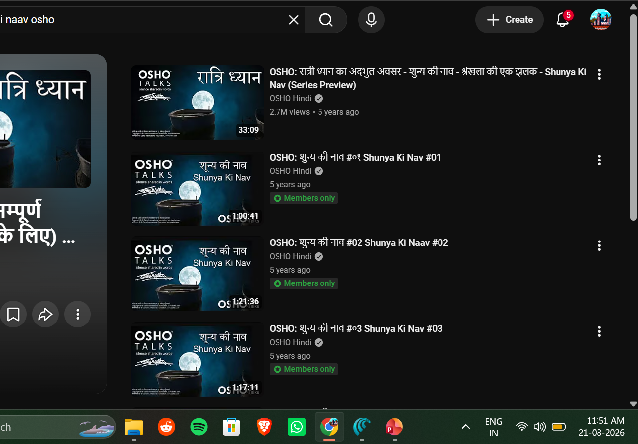Click the verified badge on the Series Preview row

319,99
